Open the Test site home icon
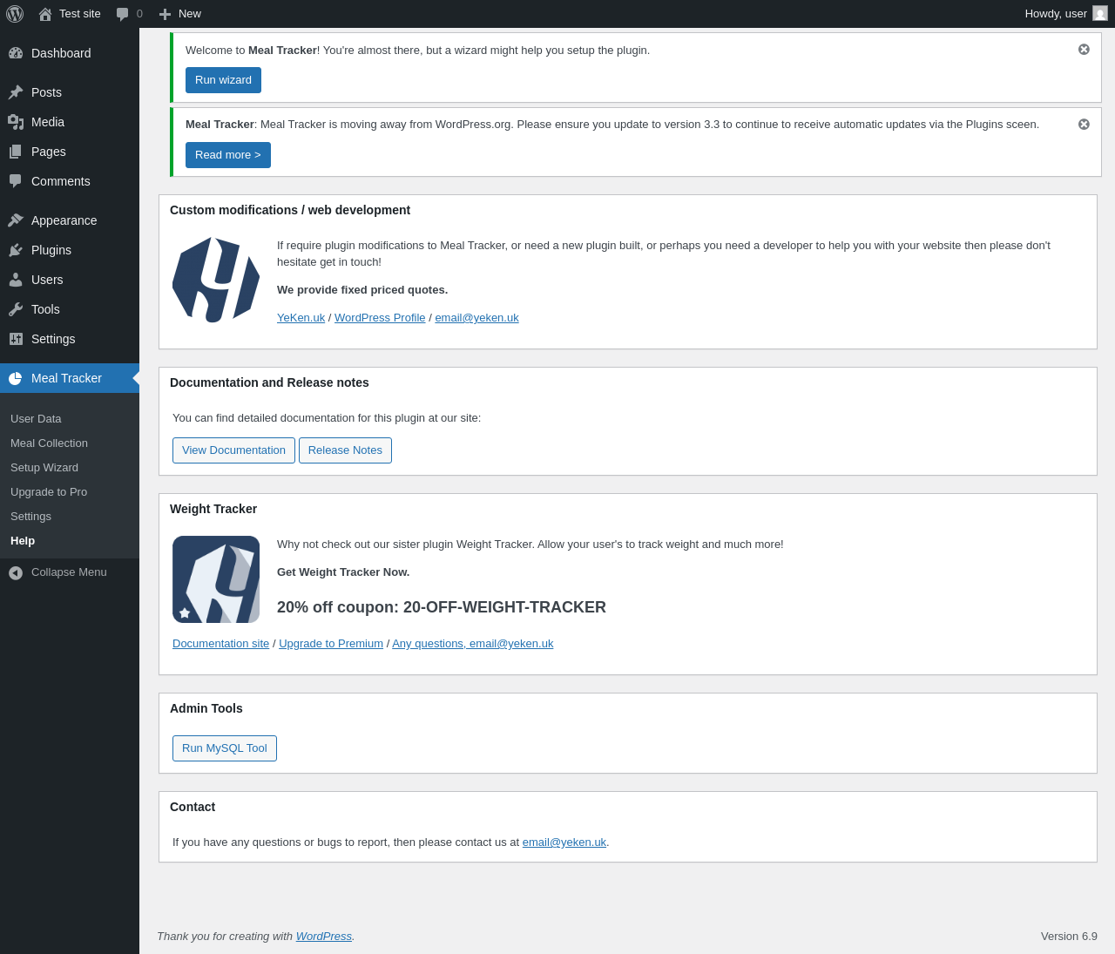The width and height of the screenshot is (1115, 954). pyautogui.click(x=45, y=14)
